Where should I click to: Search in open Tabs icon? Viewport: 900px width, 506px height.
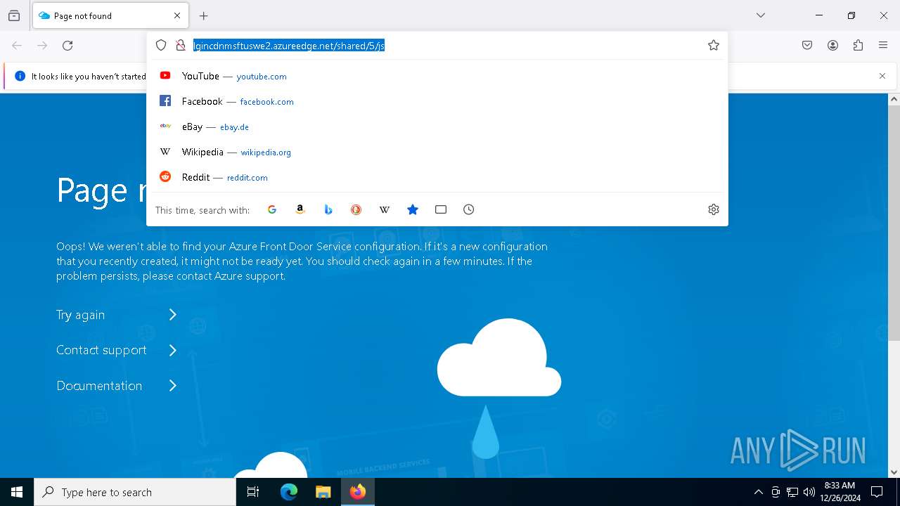[441, 209]
